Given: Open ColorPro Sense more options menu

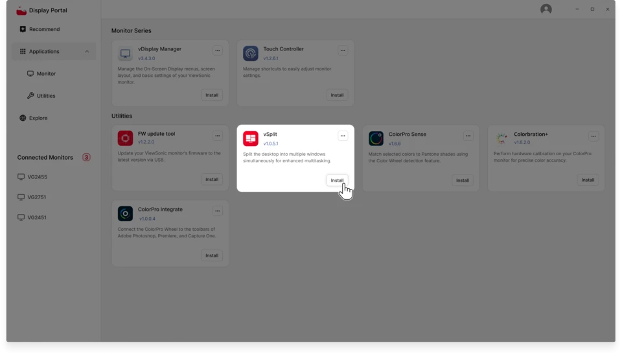Looking at the screenshot, I should [468, 136].
